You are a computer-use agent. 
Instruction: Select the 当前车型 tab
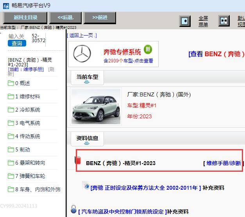pos(87,77)
